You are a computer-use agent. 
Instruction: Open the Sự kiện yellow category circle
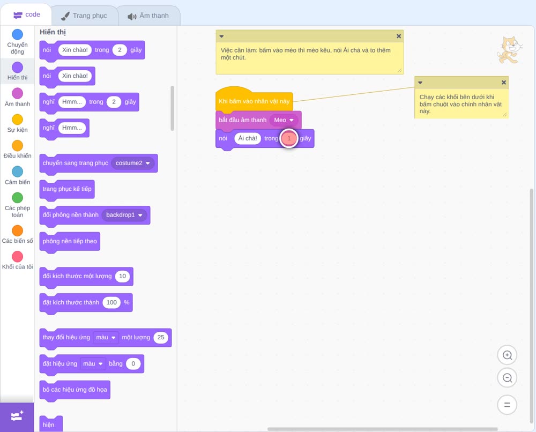click(17, 120)
